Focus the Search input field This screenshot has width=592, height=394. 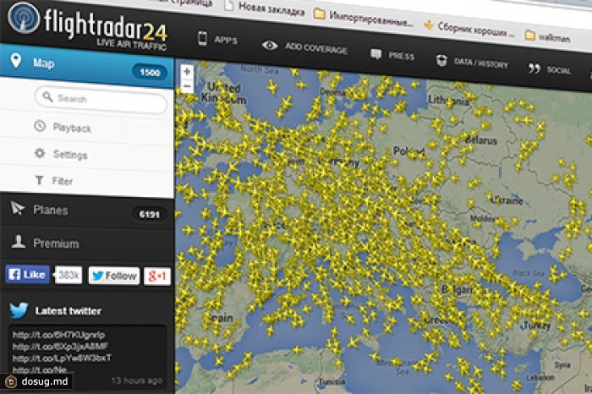pyautogui.click(x=101, y=99)
